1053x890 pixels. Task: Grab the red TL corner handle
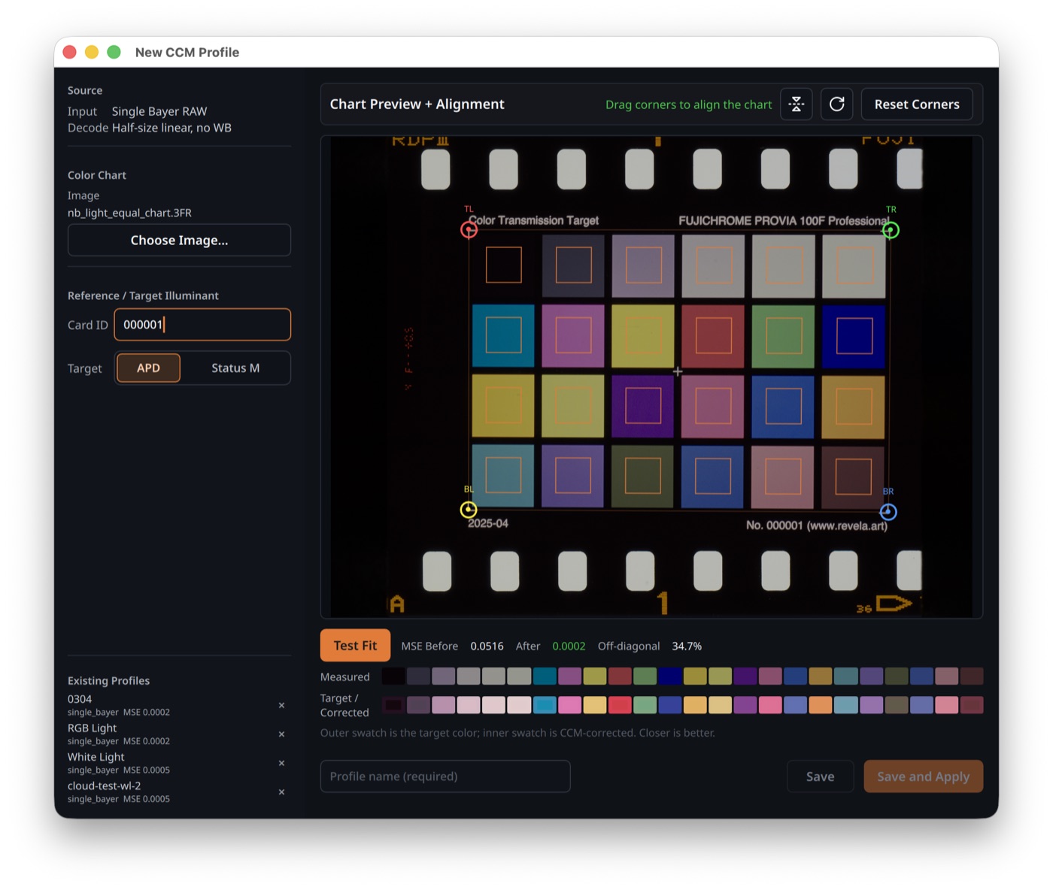point(469,230)
